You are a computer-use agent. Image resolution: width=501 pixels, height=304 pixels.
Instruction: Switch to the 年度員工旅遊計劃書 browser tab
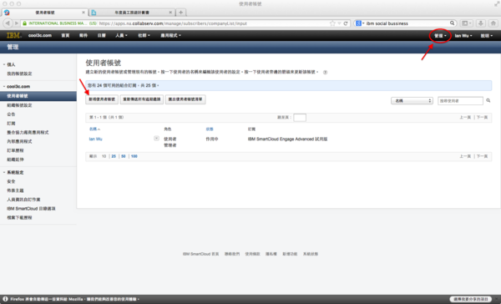tap(132, 13)
